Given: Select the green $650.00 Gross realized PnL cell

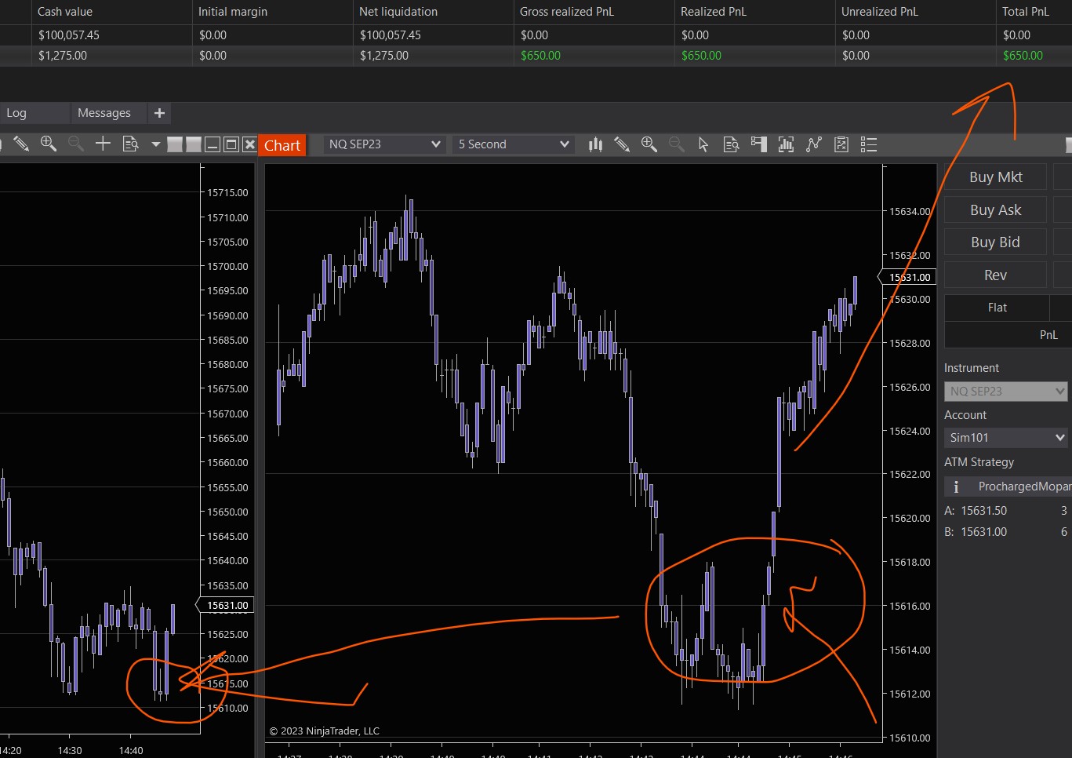Looking at the screenshot, I should pyautogui.click(x=594, y=56).
